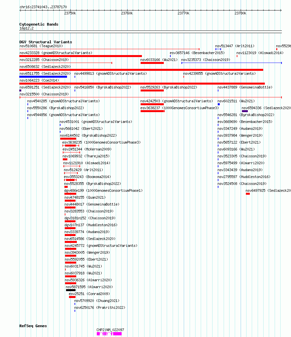Open esv25251 (Conrad2009) label
291x337 pixels.
tap(89, 294)
